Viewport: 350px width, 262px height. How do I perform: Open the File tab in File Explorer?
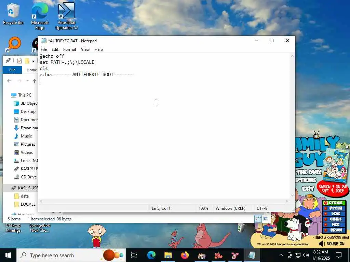12,70
